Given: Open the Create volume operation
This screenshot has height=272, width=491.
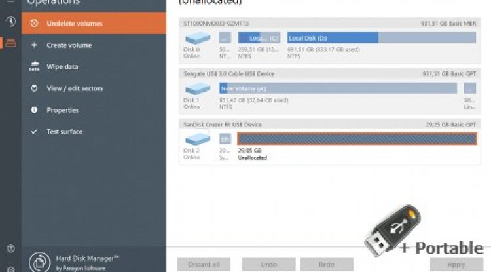Looking at the screenshot, I should point(94,45).
